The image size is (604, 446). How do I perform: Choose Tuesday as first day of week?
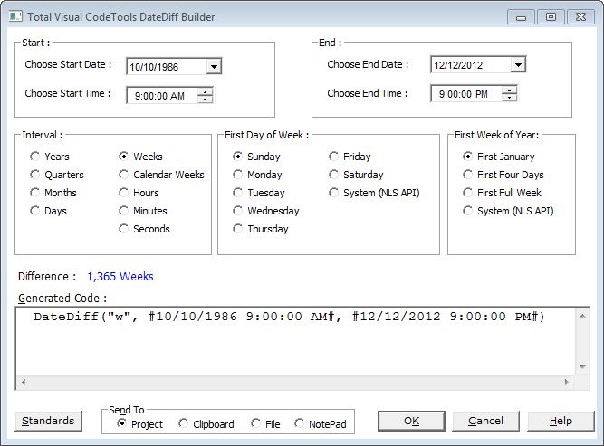pos(259,193)
